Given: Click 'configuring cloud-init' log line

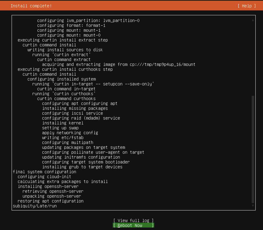Looking at the screenshot, I should click(44, 177).
